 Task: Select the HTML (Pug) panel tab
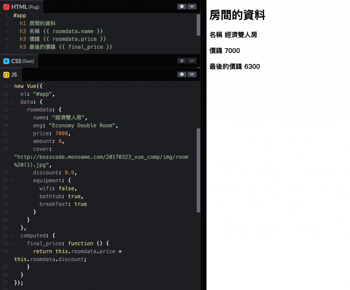point(22,7)
